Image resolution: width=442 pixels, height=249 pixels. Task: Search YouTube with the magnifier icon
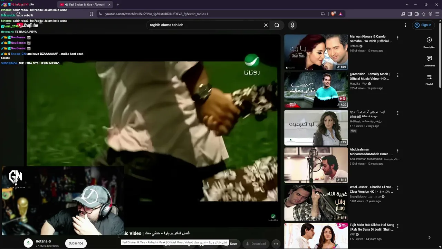click(277, 25)
